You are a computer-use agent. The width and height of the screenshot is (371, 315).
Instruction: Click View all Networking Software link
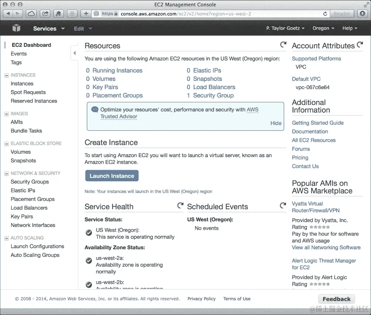326,247
